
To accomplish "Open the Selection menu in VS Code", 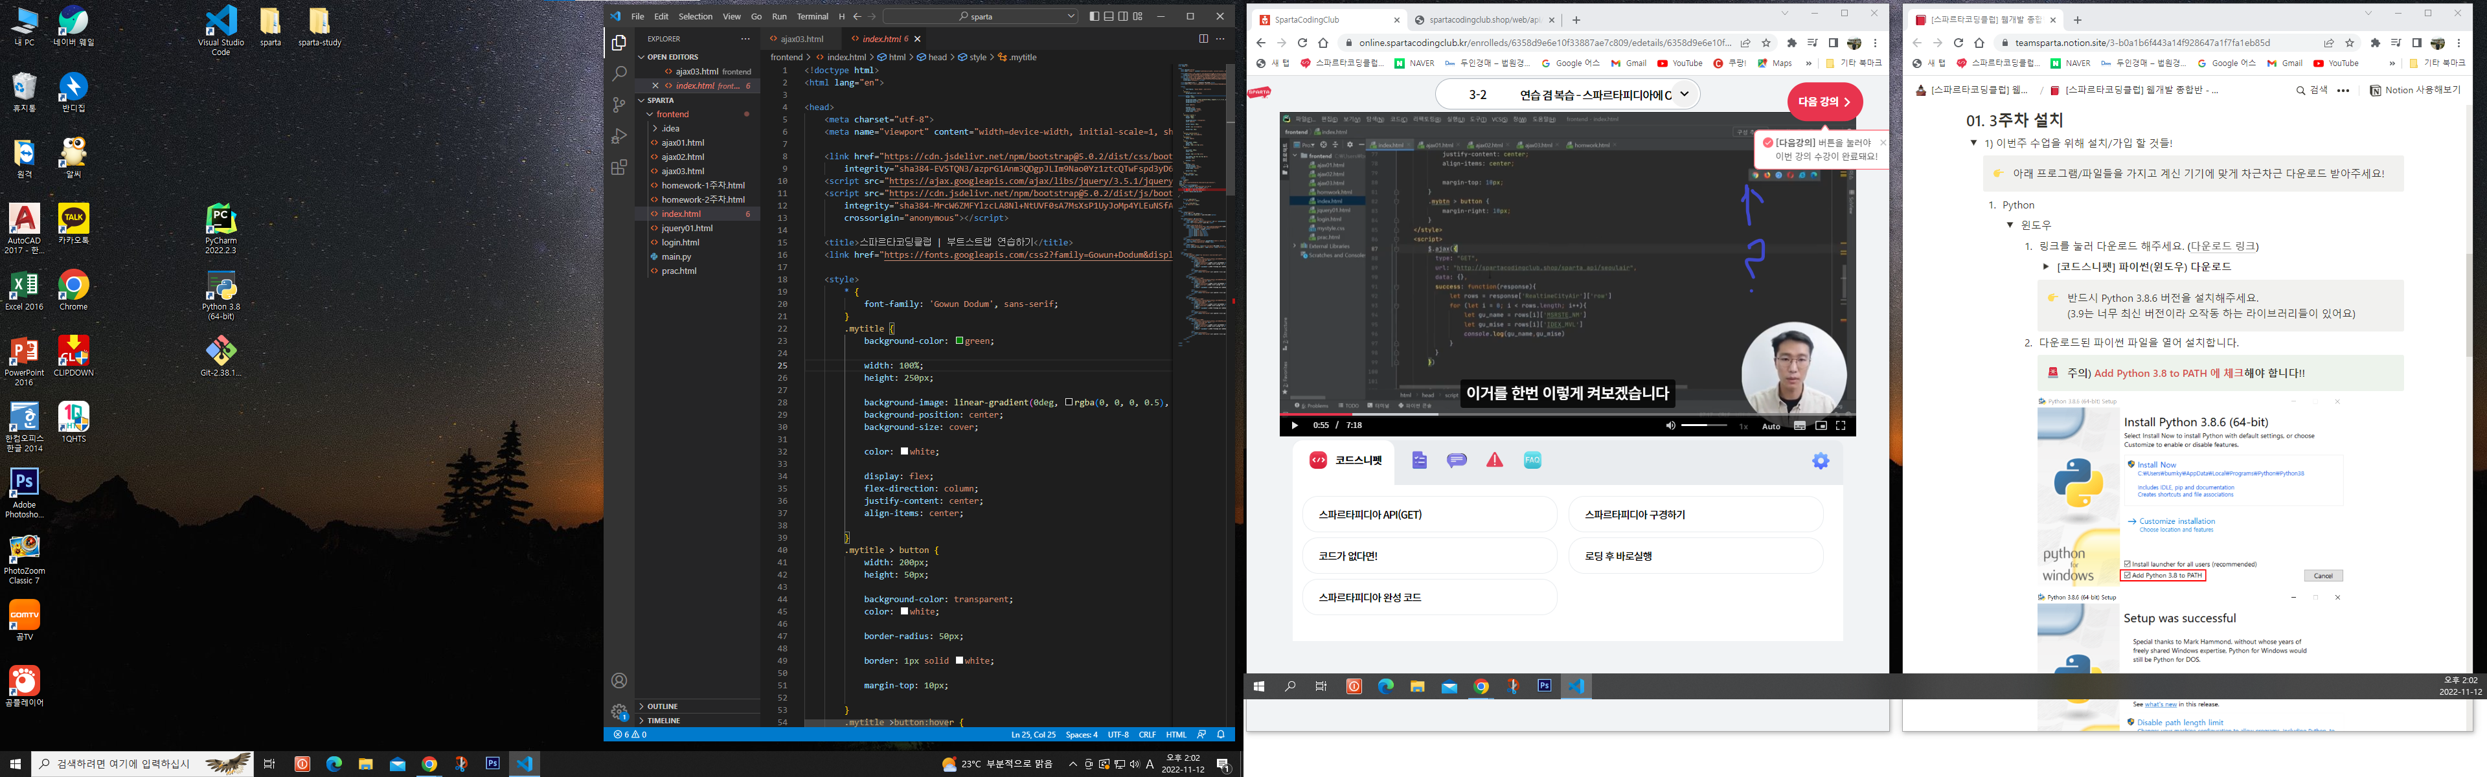I will click(695, 16).
